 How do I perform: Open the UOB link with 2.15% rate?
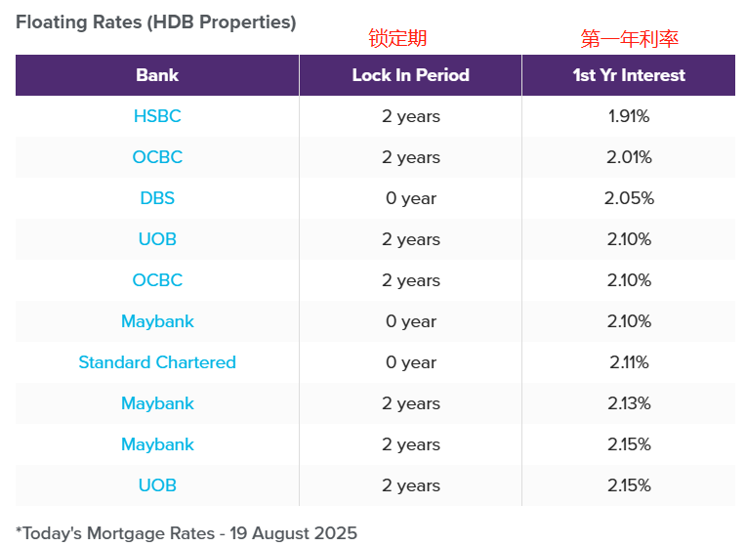157,485
